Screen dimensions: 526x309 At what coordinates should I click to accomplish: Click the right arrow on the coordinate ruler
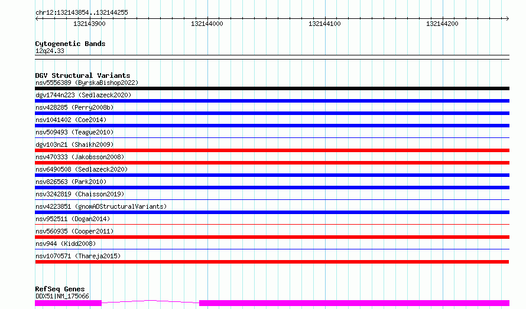click(507, 18)
